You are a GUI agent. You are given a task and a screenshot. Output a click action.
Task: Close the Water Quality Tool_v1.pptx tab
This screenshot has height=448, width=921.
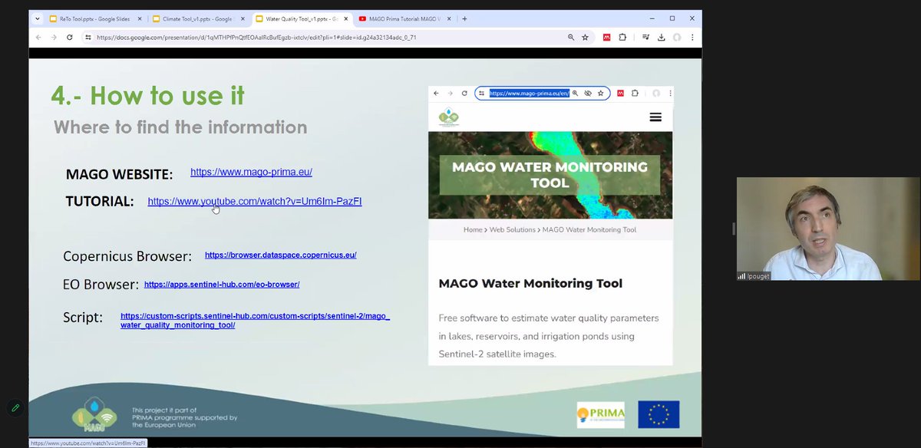coord(345,18)
